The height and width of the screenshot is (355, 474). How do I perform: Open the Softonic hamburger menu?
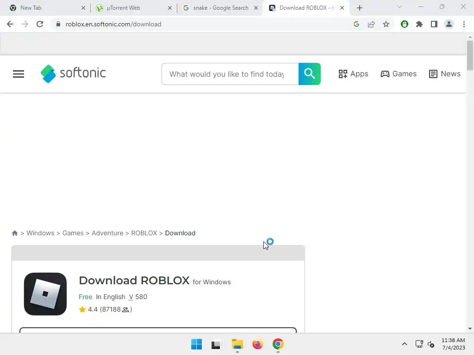coord(19,74)
